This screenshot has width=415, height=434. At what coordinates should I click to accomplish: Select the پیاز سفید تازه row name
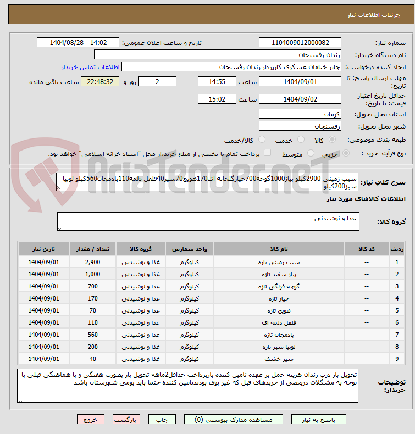tap(279, 274)
